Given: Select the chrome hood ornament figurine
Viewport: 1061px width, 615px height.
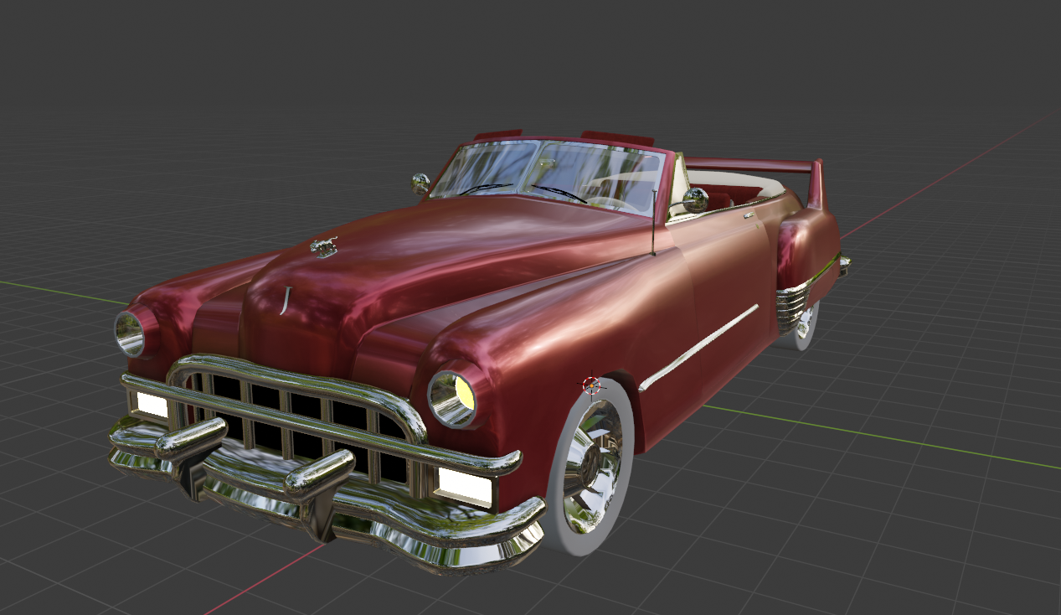Looking at the screenshot, I should pyautogui.click(x=324, y=247).
